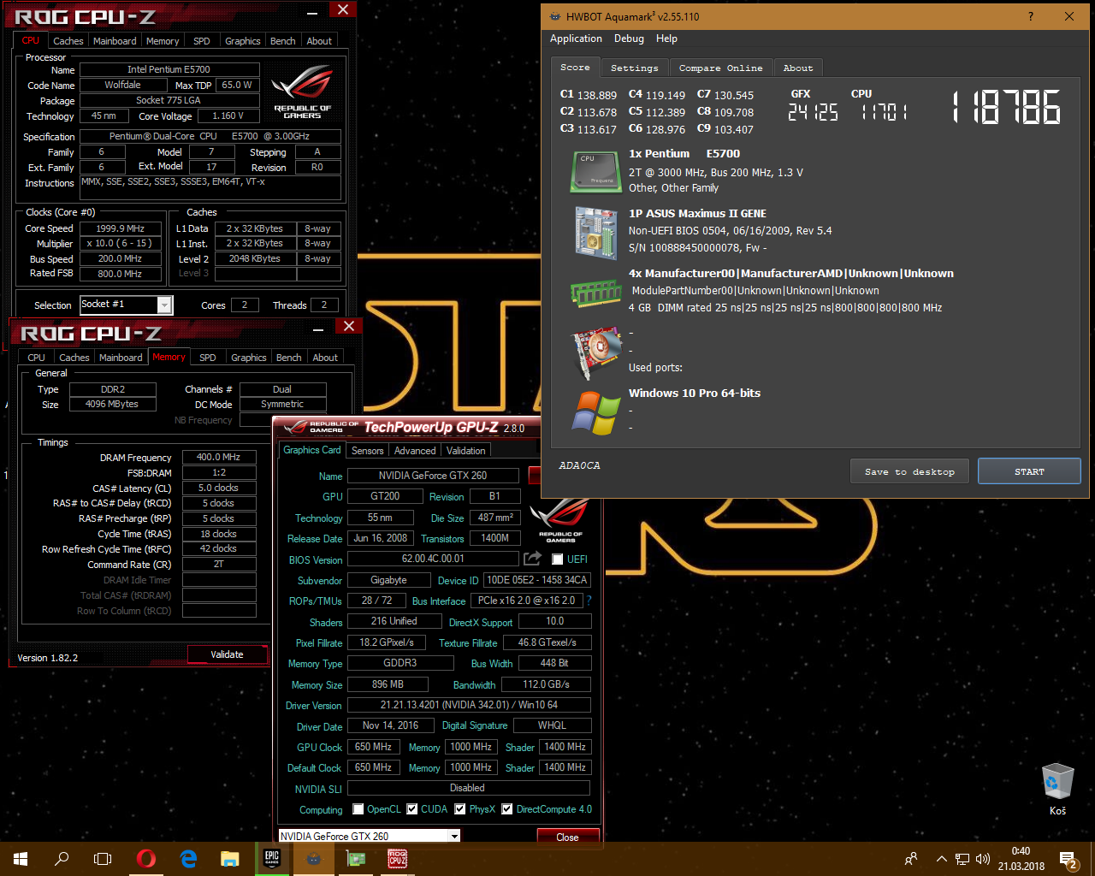Click the help question mark in Aquamark title bar
This screenshot has height=876, width=1095.
(x=1030, y=16)
